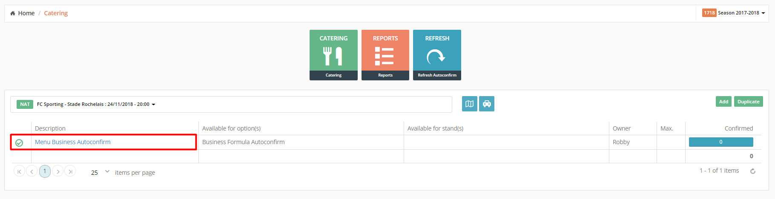Click the 1 - 1 of 1 items text

(719, 171)
